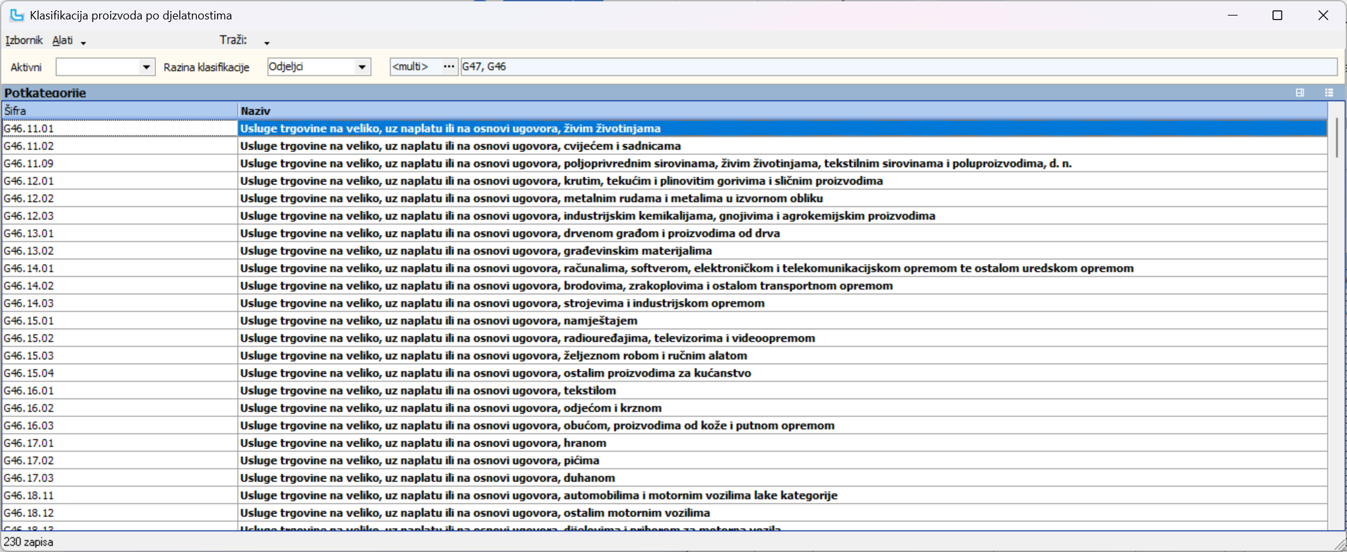Click the filter field containing G47, G46
Screen dimensions: 1347x552
(898, 67)
